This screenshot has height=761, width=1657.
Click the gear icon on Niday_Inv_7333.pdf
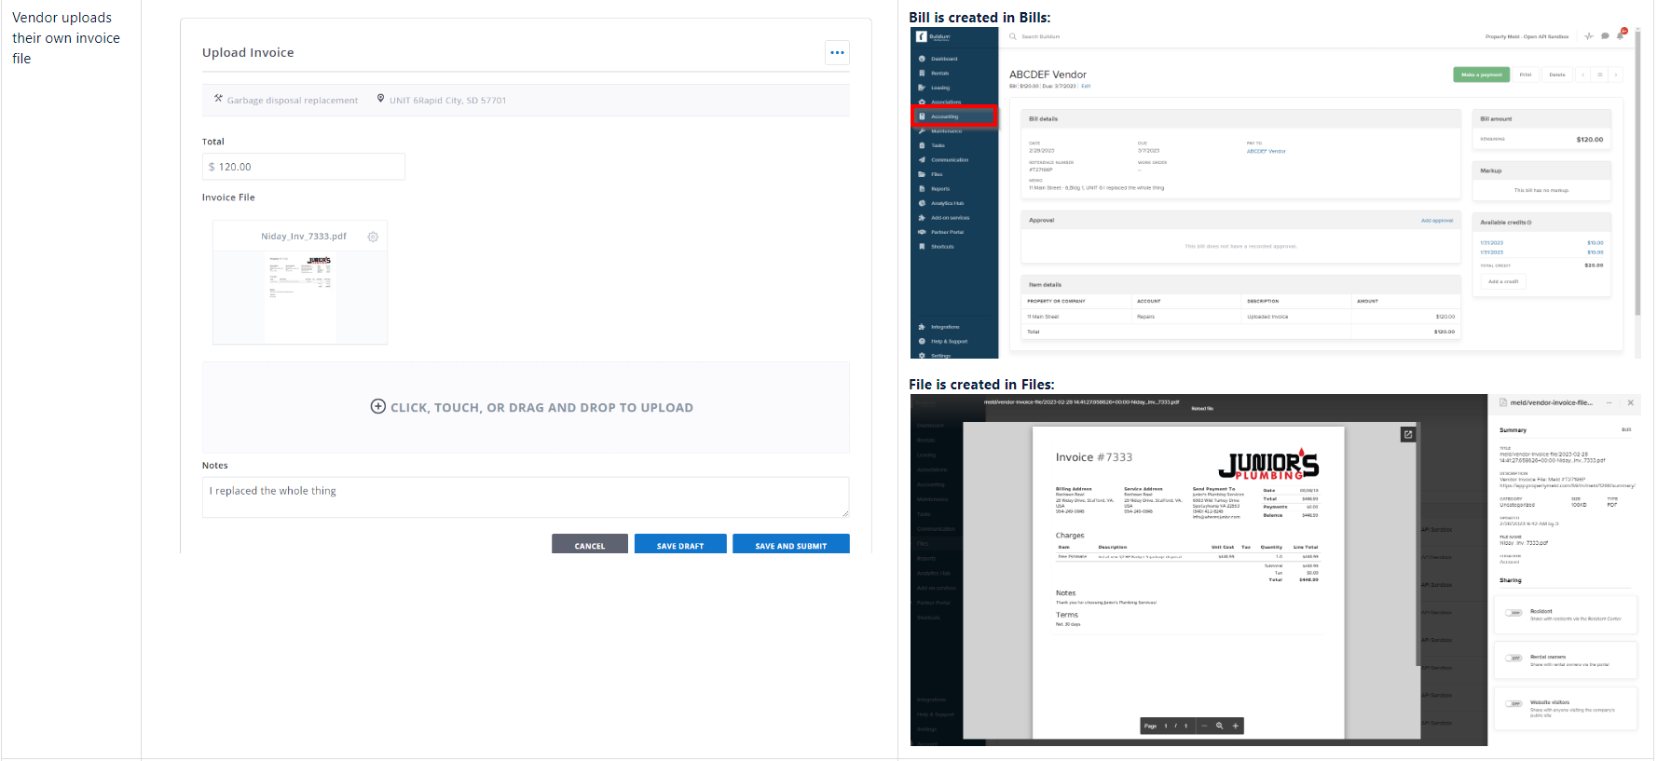(373, 237)
